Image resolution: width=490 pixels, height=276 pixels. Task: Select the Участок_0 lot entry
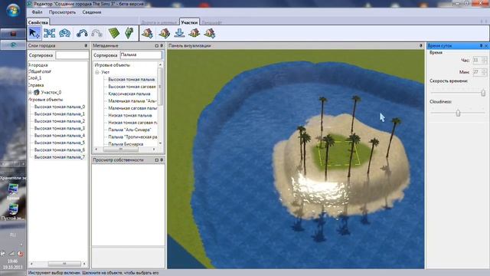(x=51, y=92)
